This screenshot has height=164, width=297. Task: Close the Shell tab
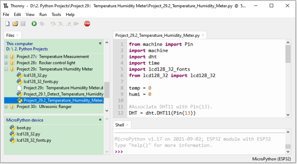coord(127,125)
